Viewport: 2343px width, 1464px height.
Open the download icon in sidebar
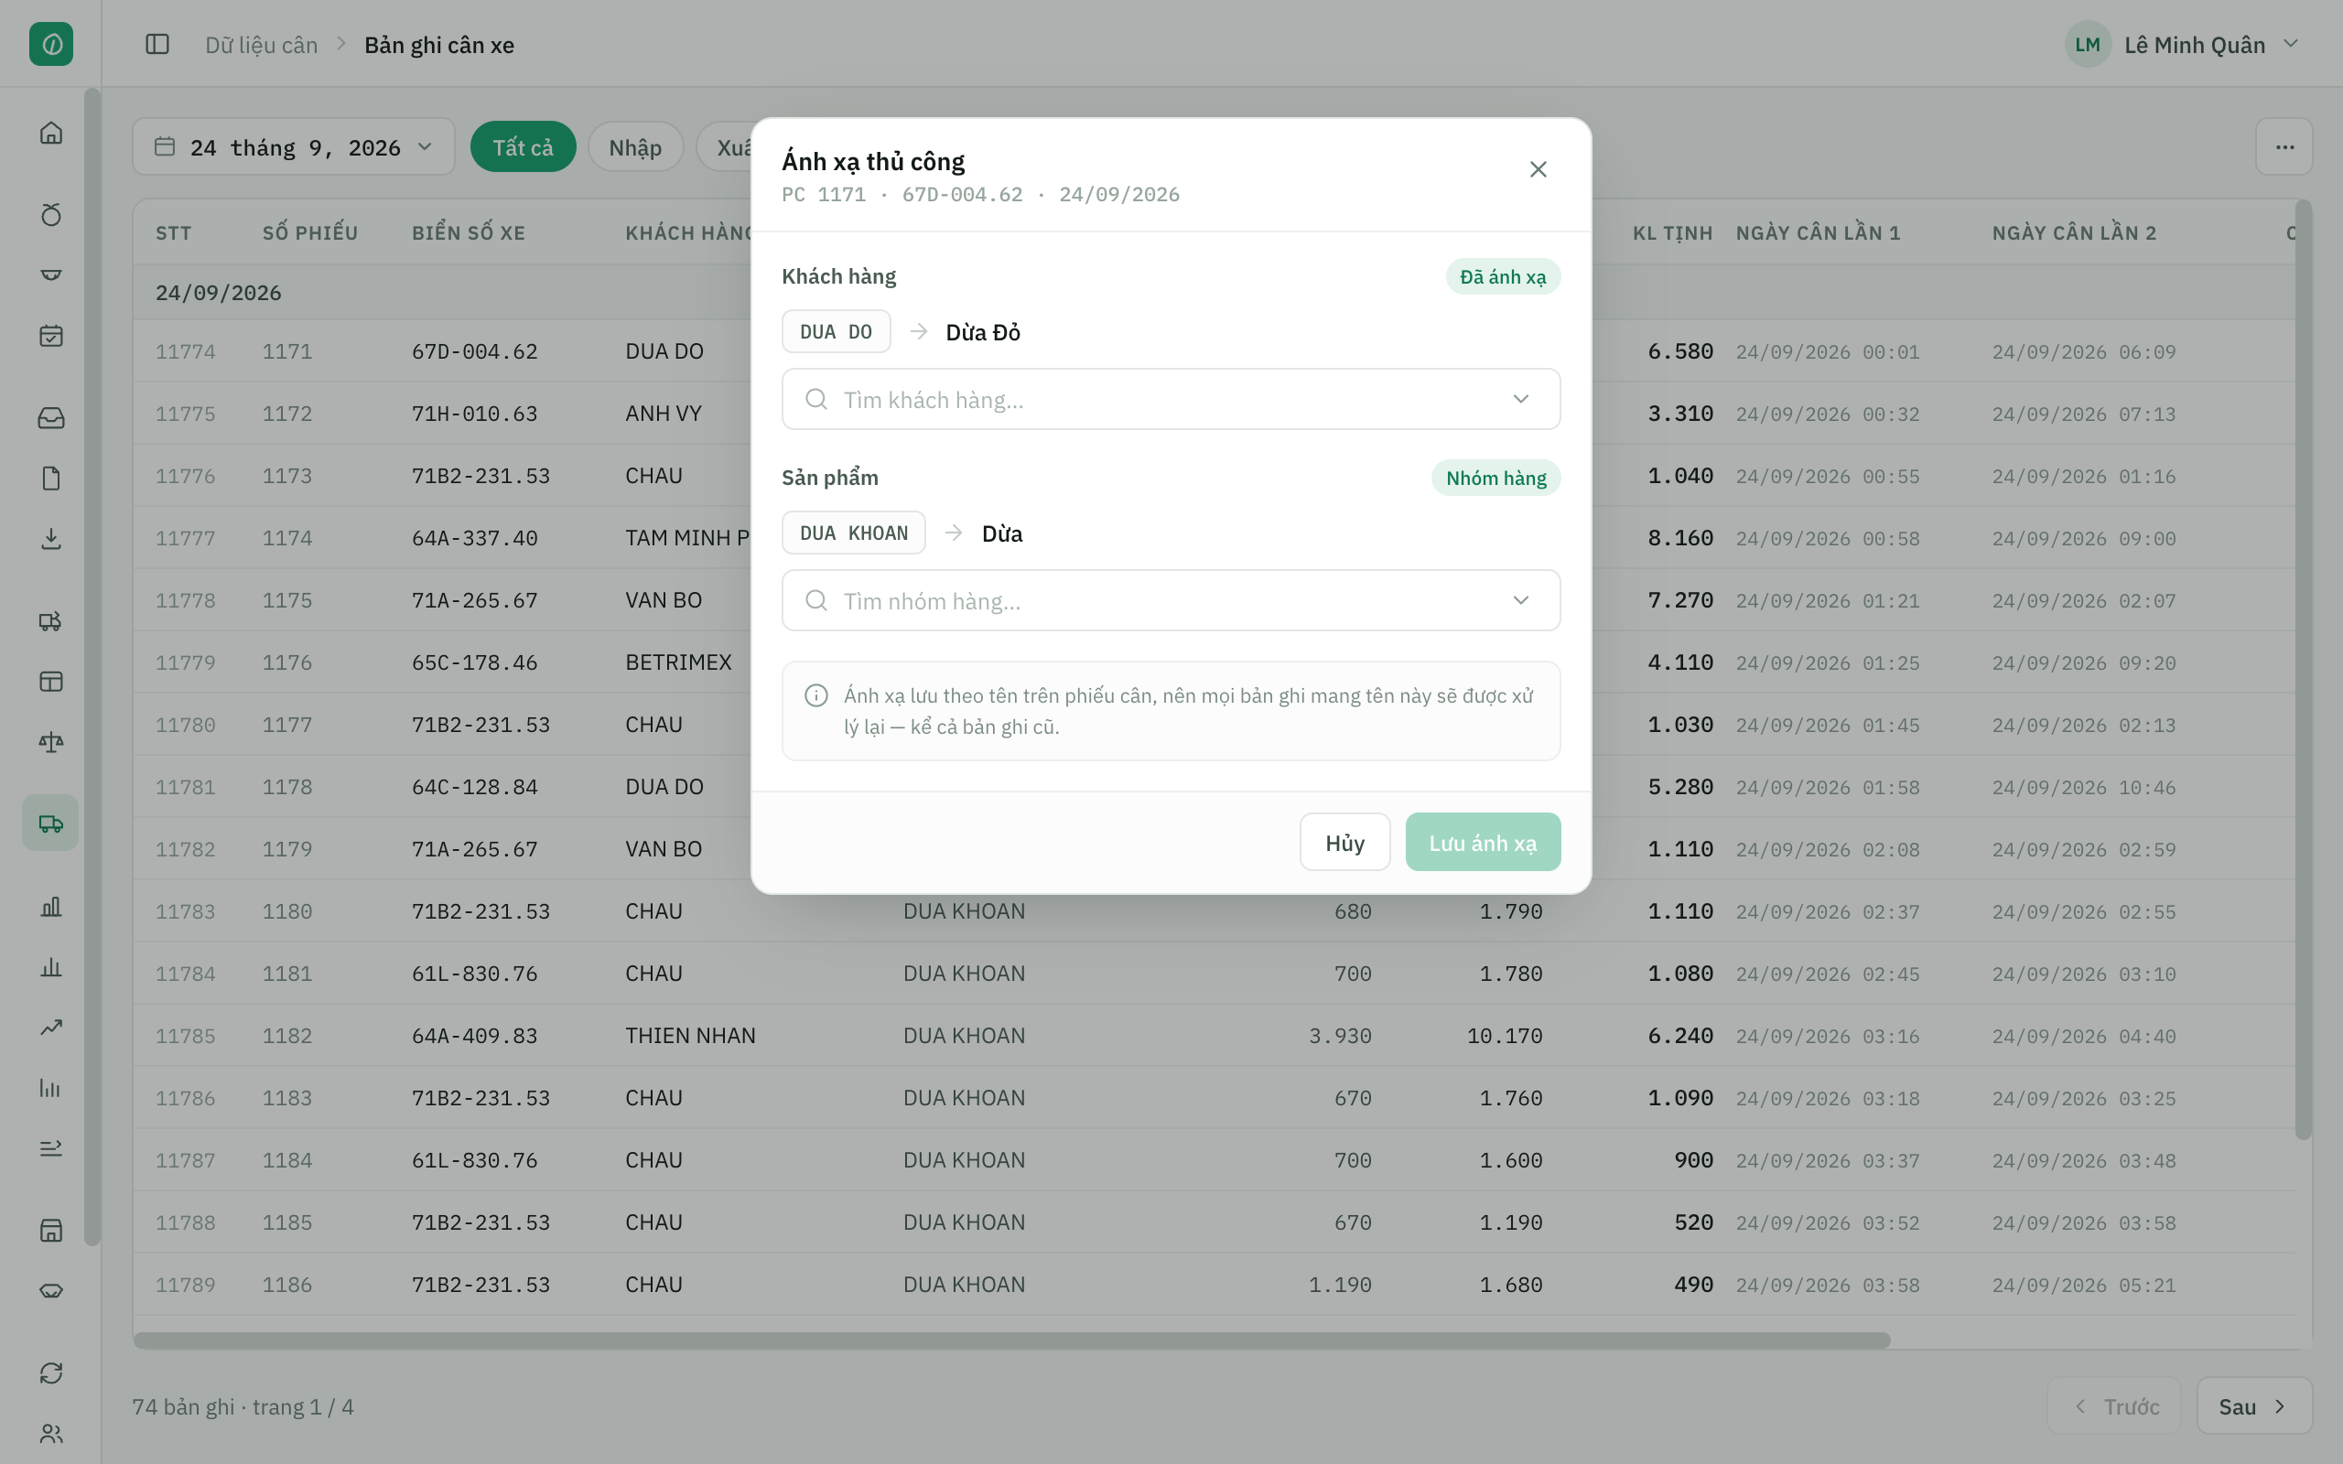(51, 538)
